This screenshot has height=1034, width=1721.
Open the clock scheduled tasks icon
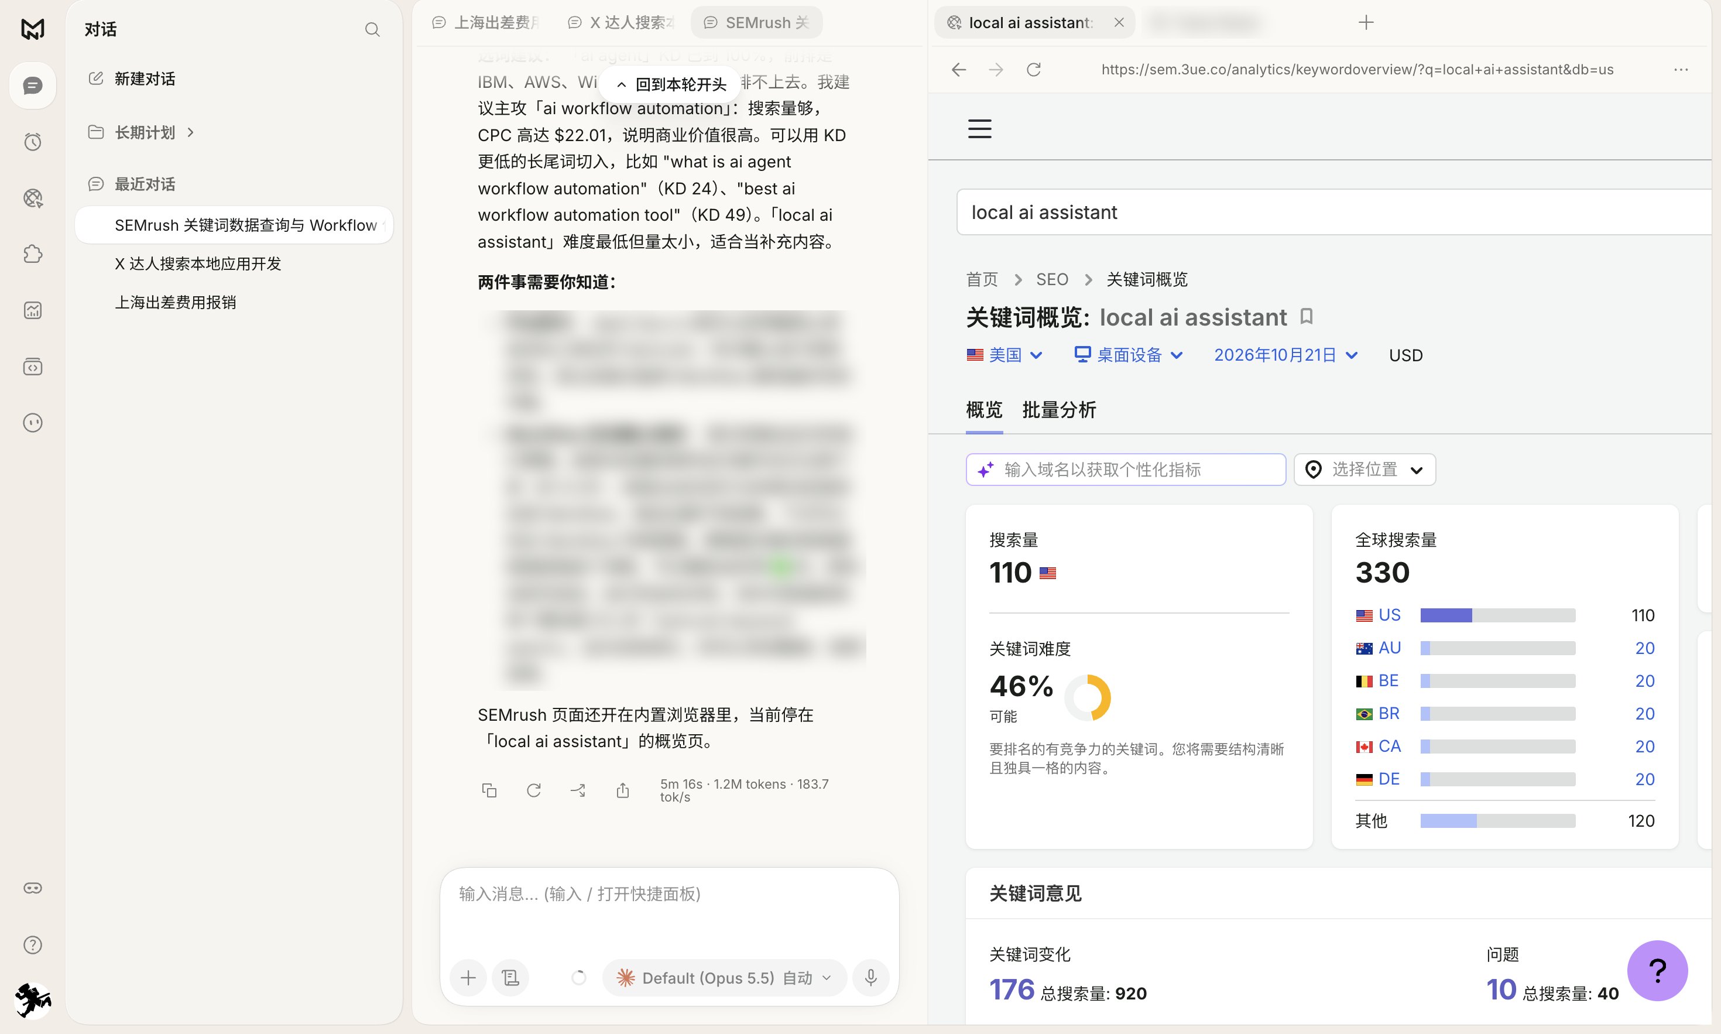tap(33, 142)
